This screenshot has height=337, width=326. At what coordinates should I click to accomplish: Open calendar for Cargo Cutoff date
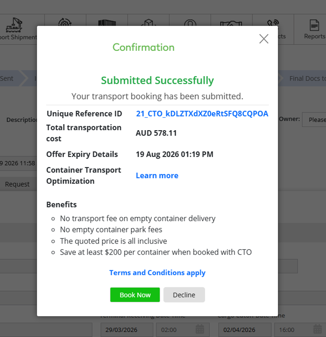pos(317,329)
